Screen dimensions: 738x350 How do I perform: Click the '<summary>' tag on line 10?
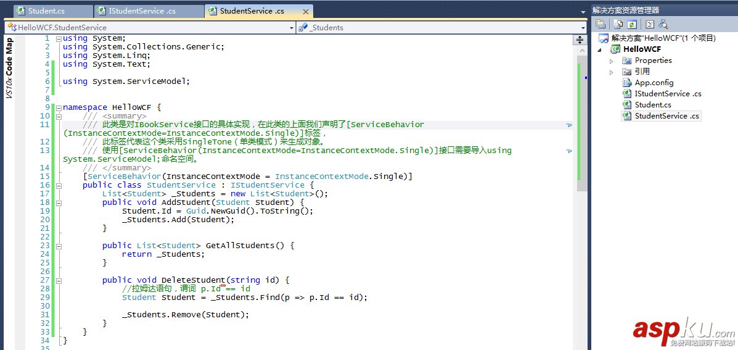pyautogui.click(x=125, y=116)
